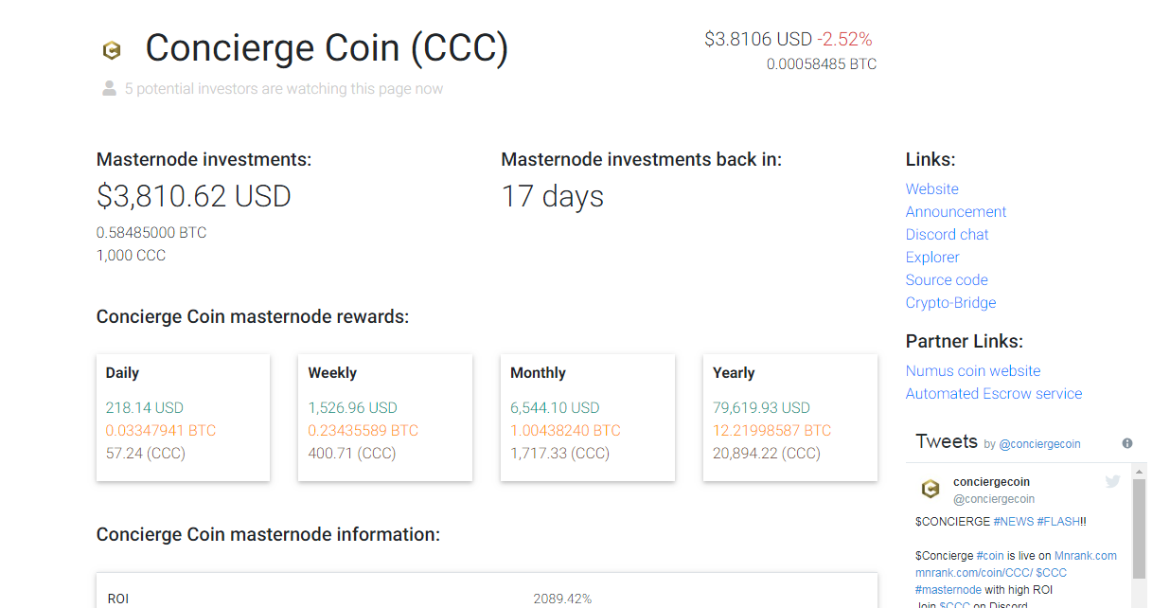Open the Website link
Screen dimensions: 1170x608
[x=931, y=189]
